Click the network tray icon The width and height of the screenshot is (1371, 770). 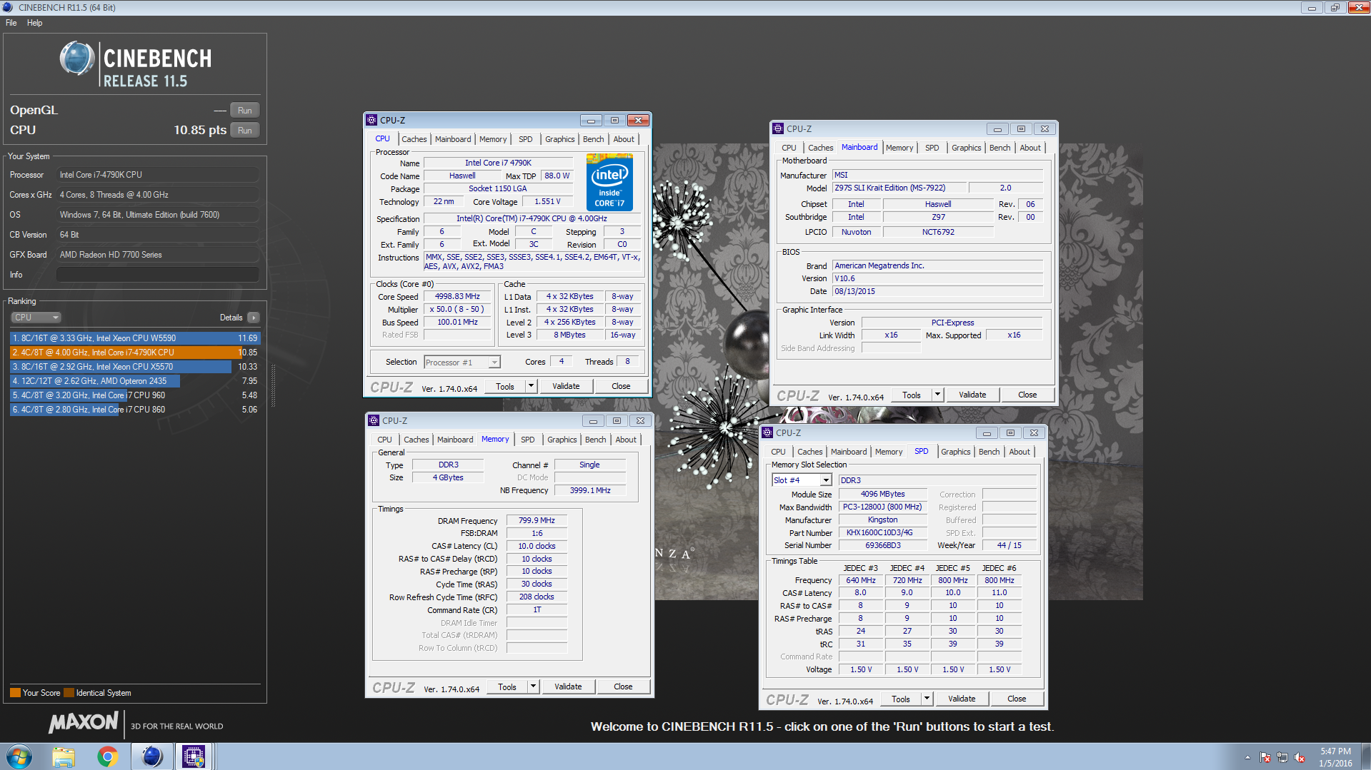point(1282,757)
